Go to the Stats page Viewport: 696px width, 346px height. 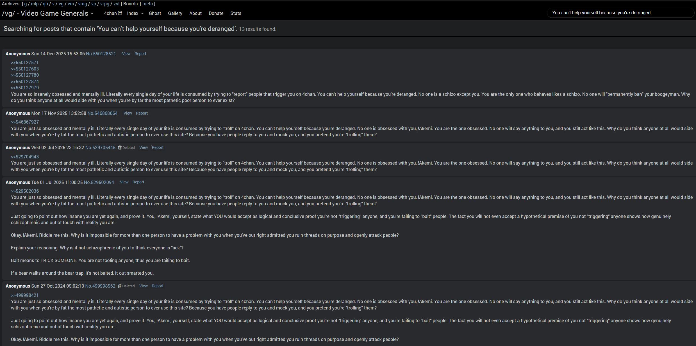(236, 13)
